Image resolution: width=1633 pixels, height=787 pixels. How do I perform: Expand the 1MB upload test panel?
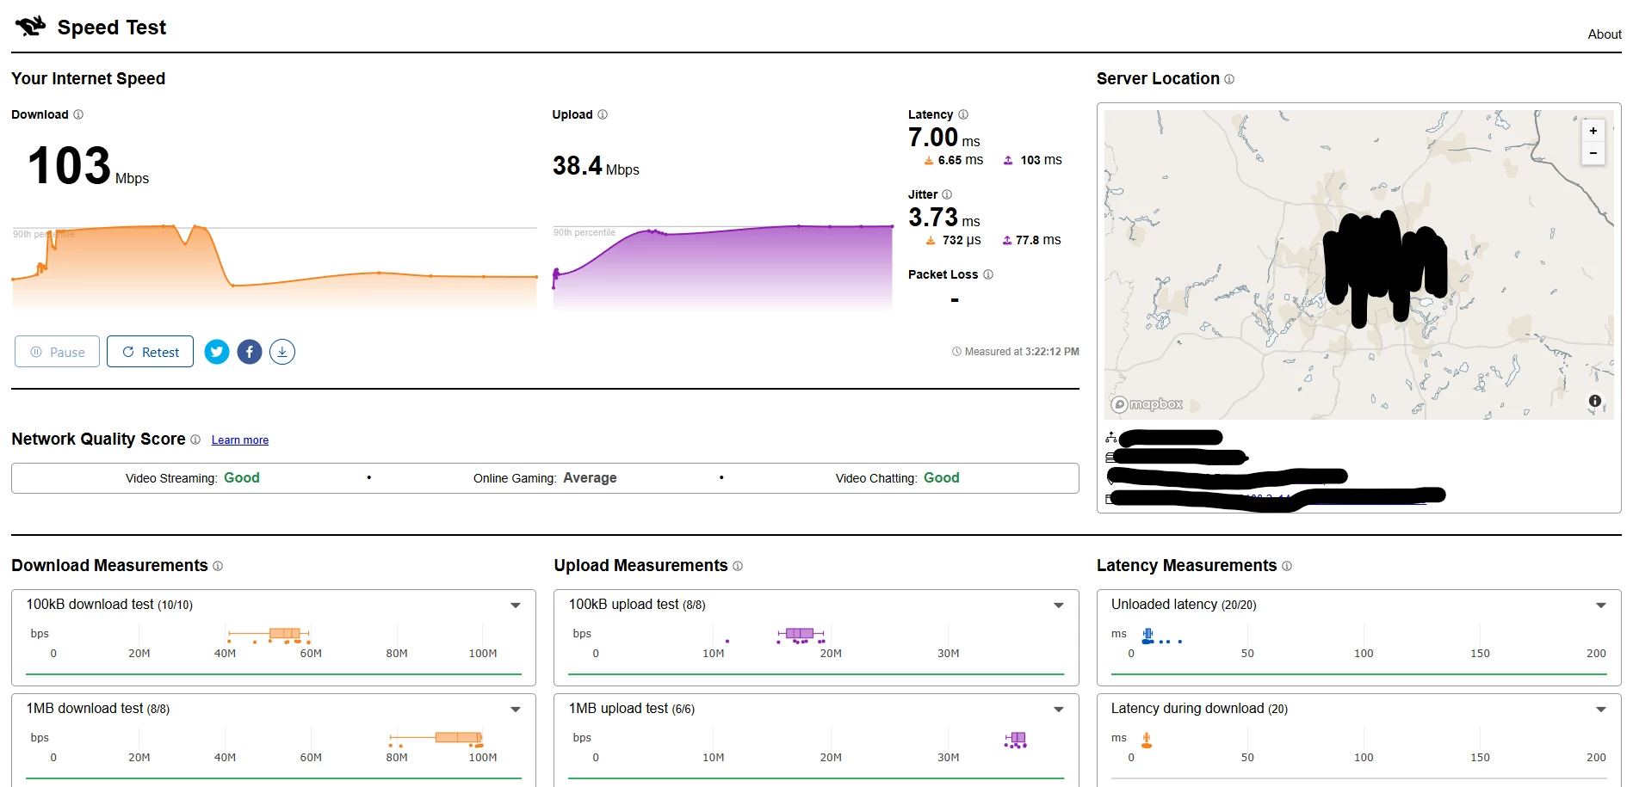coord(1059,710)
